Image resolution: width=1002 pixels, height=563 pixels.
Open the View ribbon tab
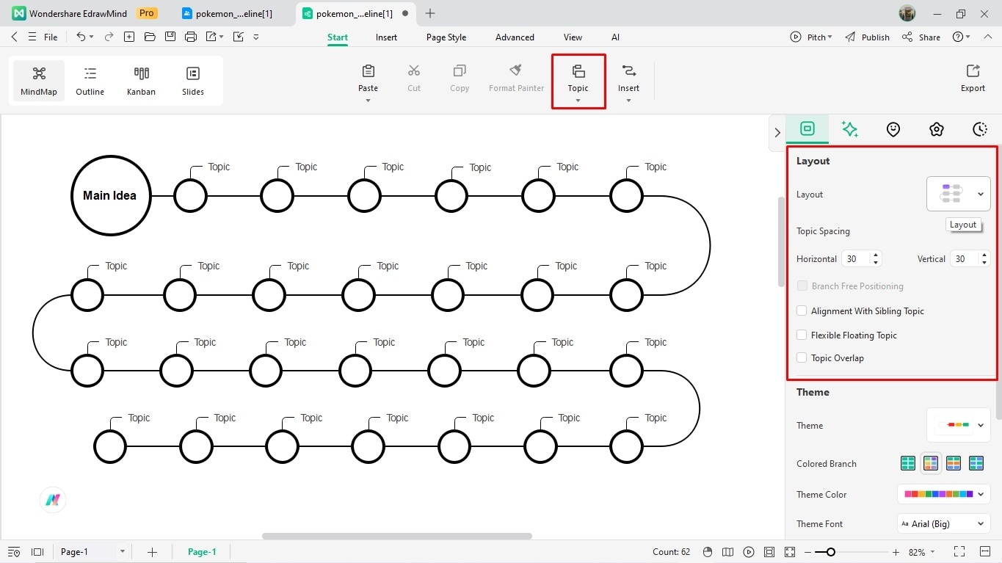(x=573, y=37)
